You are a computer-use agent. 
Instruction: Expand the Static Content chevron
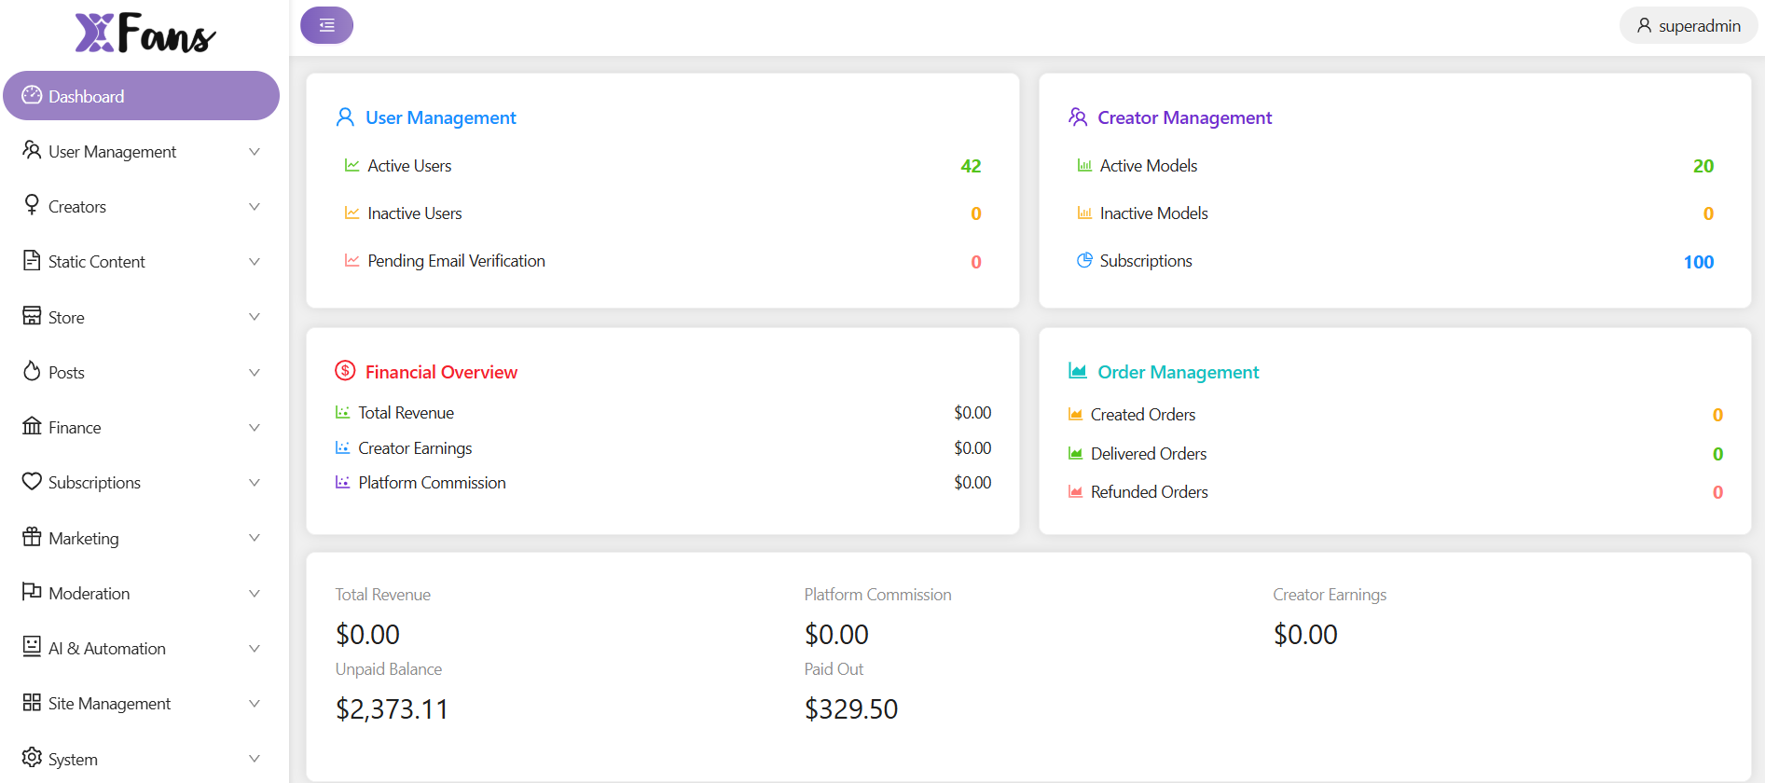pyautogui.click(x=254, y=261)
